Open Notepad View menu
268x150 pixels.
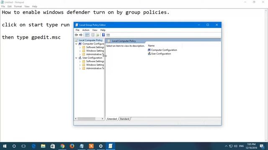[27, 6]
